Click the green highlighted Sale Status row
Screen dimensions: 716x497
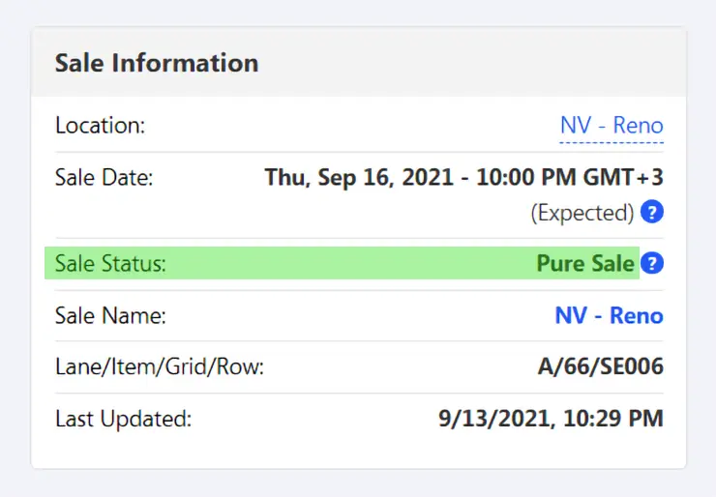342,263
